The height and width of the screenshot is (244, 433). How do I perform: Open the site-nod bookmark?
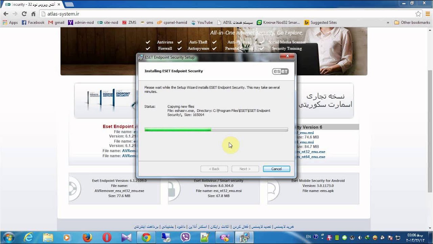pos(108,22)
